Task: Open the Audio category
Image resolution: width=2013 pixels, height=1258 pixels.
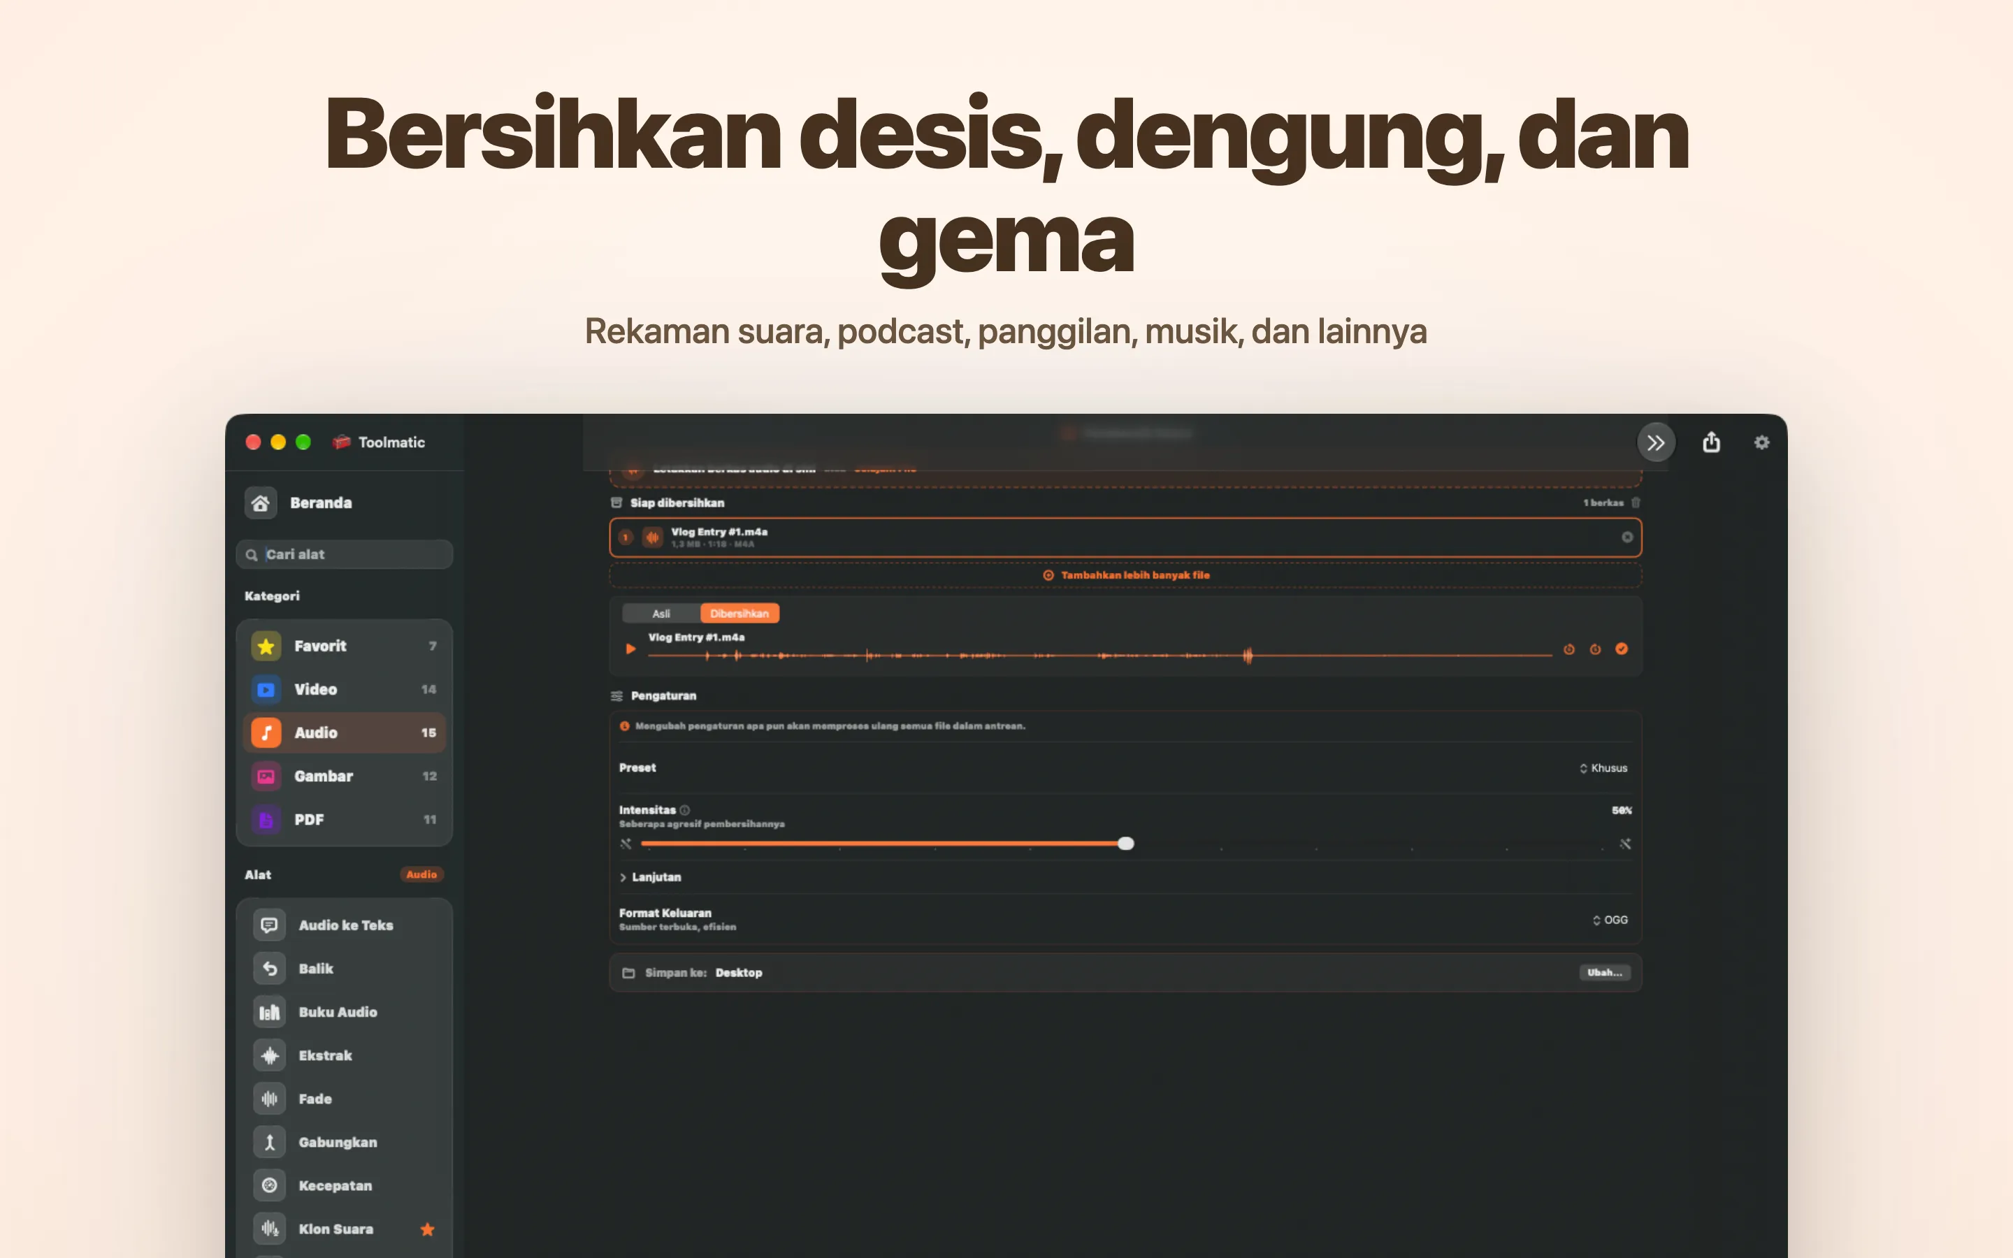Action: pyautogui.click(x=345, y=732)
